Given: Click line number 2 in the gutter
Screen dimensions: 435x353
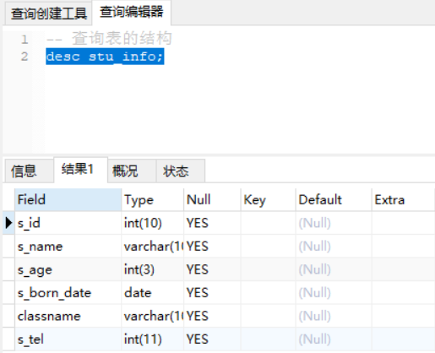Looking at the screenshot, I should pos(24,57).
